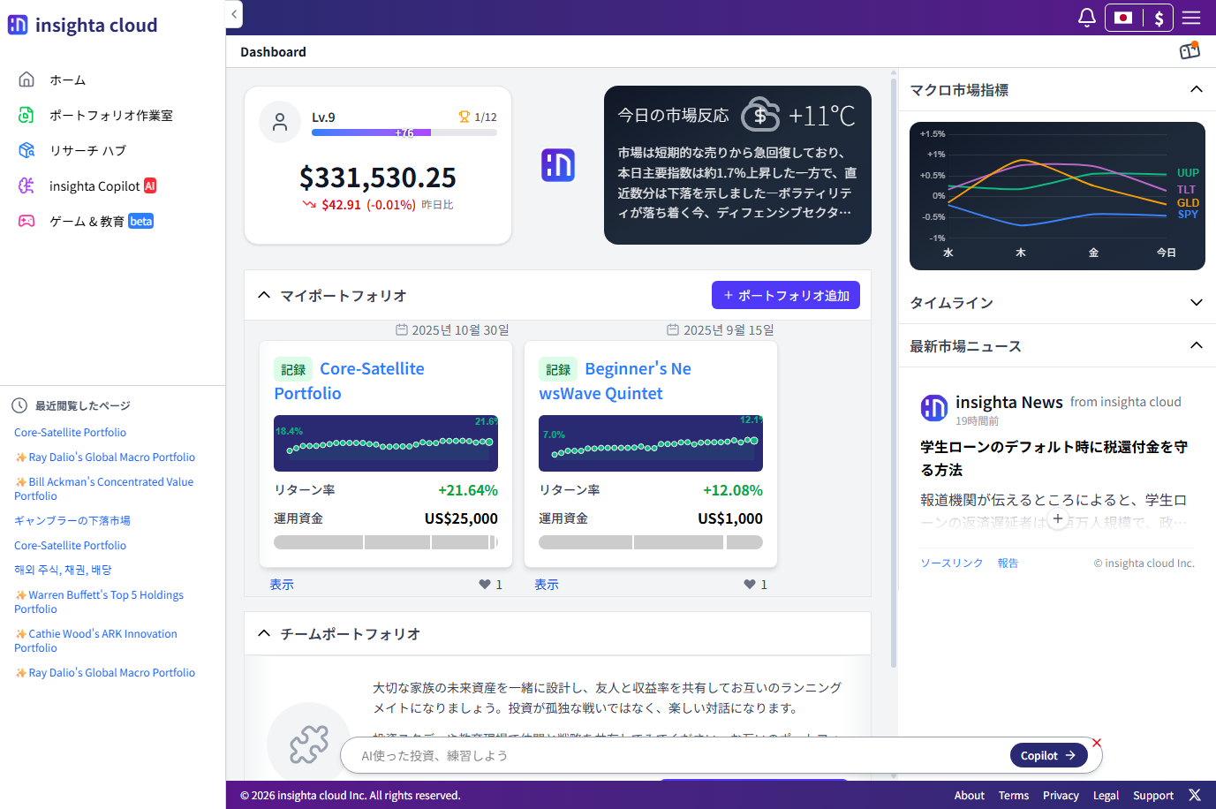Select the ポートフォリオ作業室 sidebar icon
Screen dimensions: 1216x809
pos(25,114)
